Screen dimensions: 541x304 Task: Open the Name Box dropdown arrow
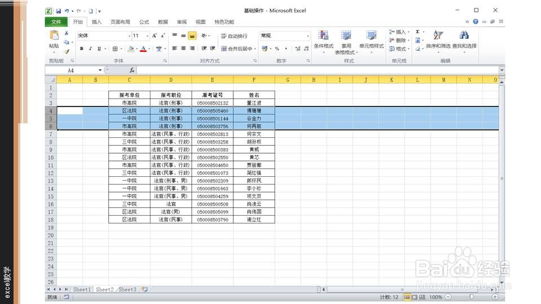pyautogui.click(x=100, y=70)
